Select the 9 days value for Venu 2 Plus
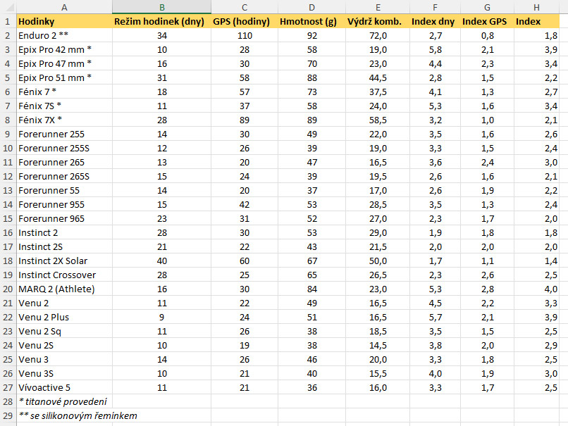Viewport: 568px width, 426px height. click(x=161, y=318)
